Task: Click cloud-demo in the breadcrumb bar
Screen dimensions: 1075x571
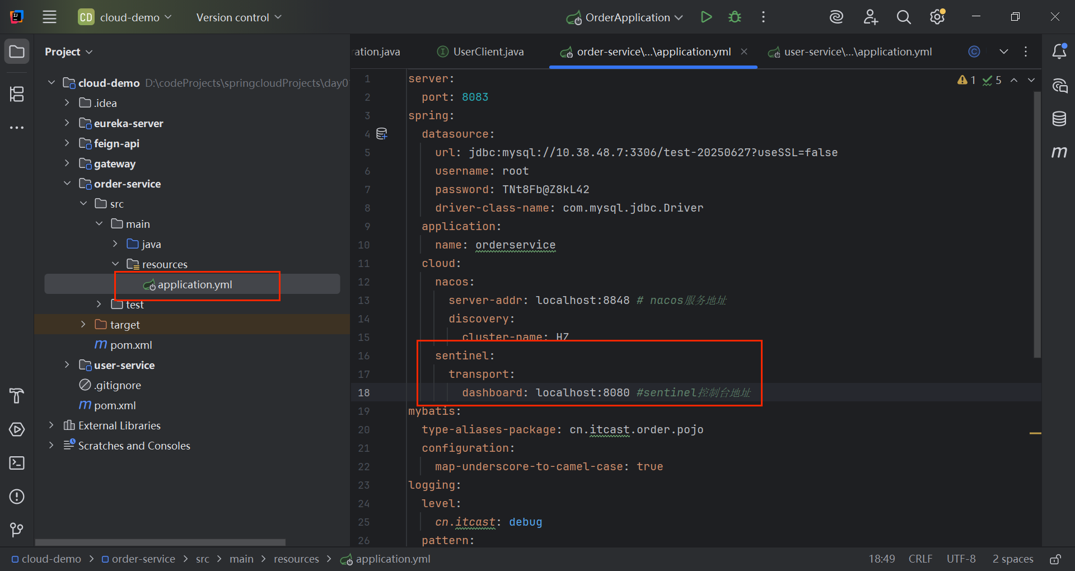Action: [46, 559]
